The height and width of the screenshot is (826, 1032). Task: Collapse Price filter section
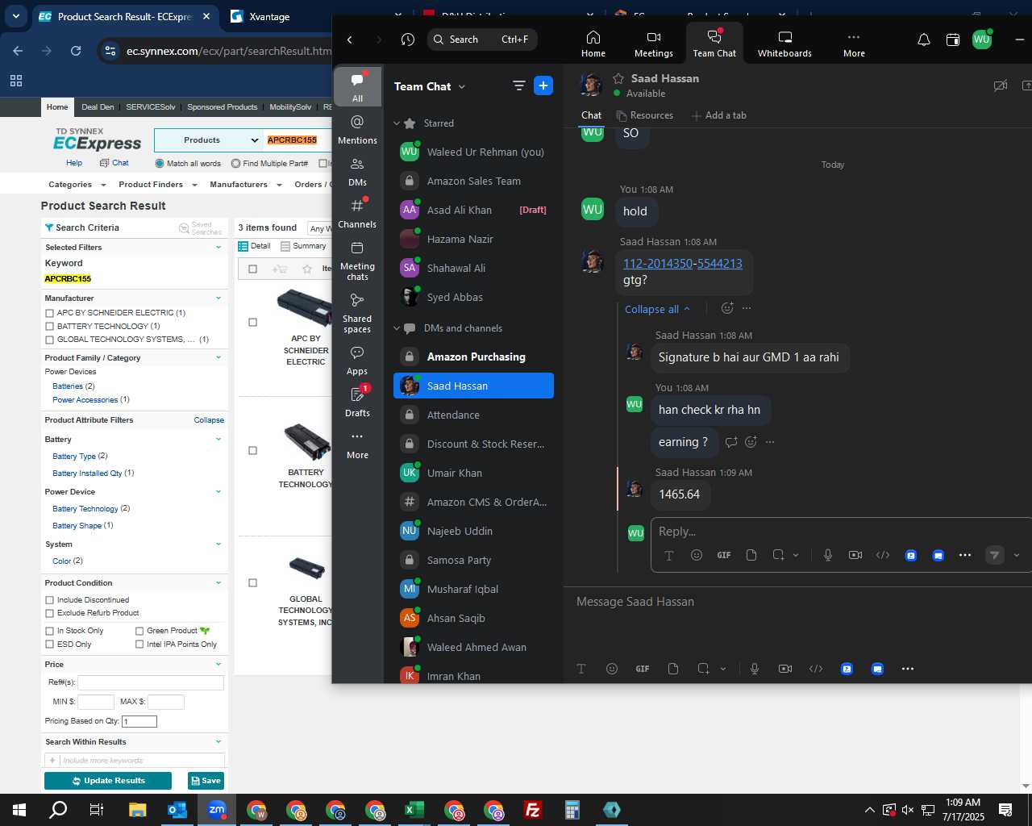[x=218, y=665]
